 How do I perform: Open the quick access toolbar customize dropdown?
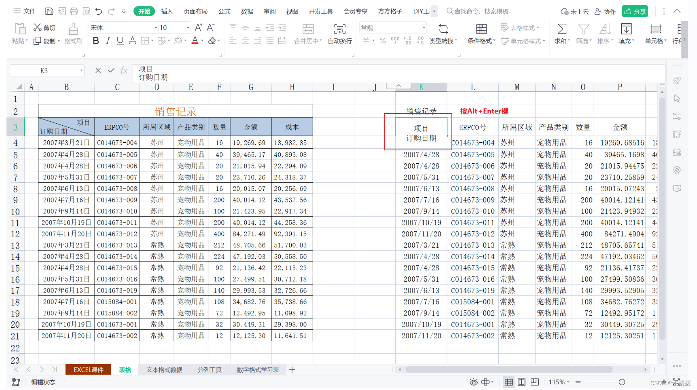pos(124,11)
